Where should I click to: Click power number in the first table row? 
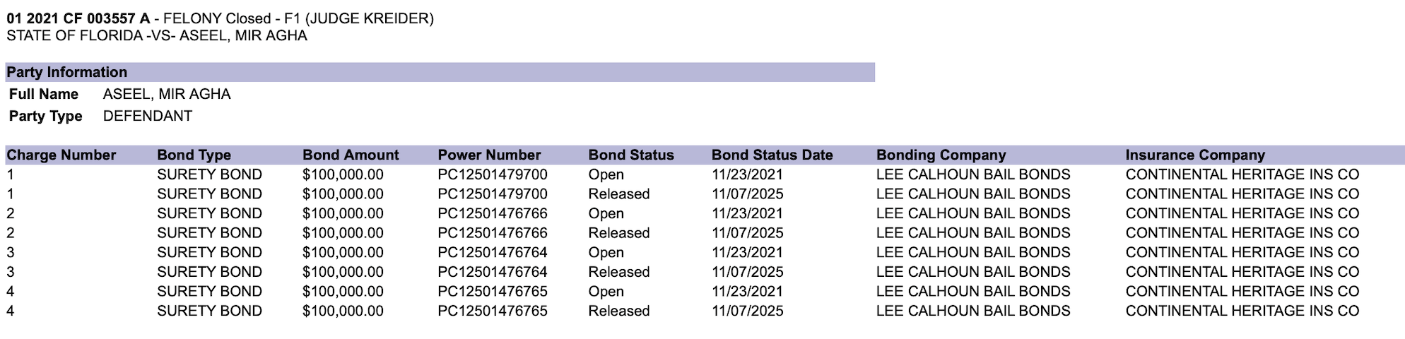coord(493,174)
